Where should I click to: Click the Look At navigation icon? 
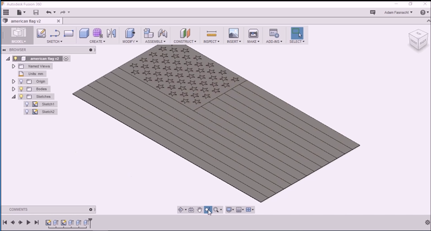(191, 210)
